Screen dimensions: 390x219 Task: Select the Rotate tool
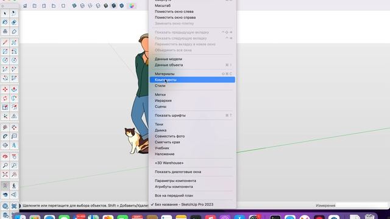pos(5,99)
